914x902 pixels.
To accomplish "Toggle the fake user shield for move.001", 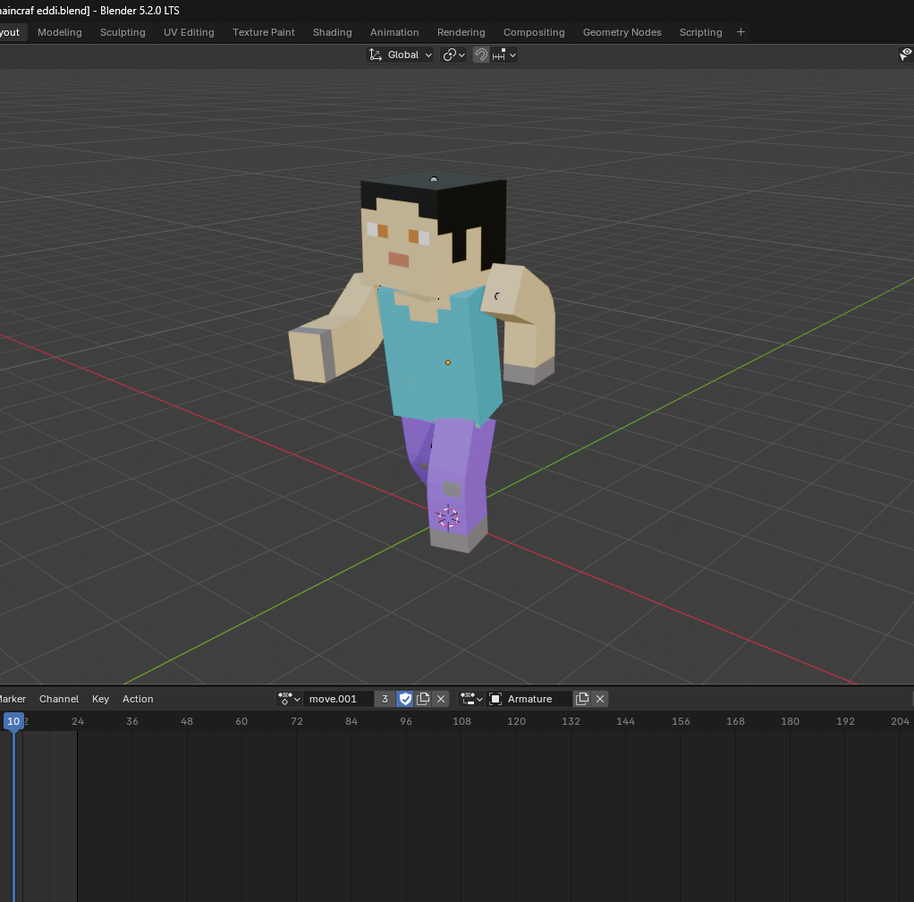I will [405, 699].
